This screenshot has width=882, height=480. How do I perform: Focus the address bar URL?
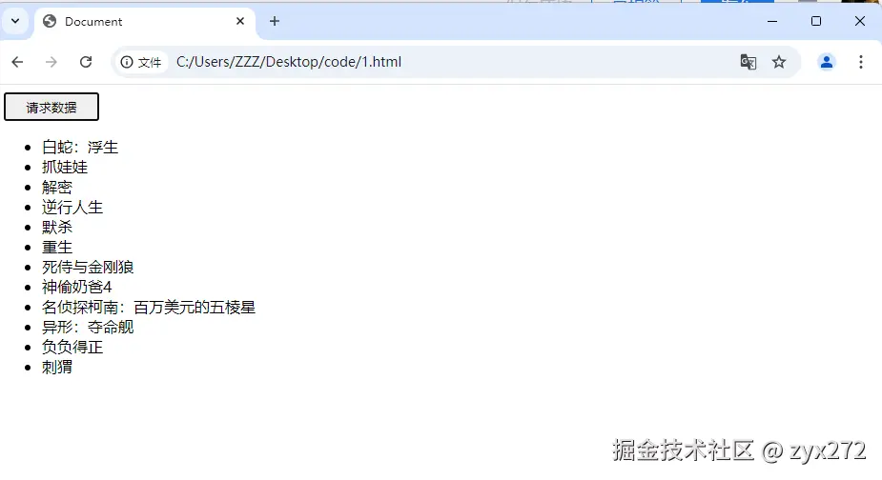[289, 62]
